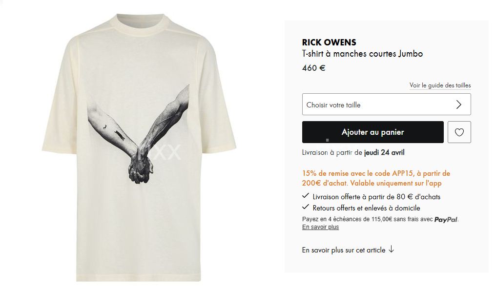Click the chevron arrow in size selector

click(x=459, y=105)
